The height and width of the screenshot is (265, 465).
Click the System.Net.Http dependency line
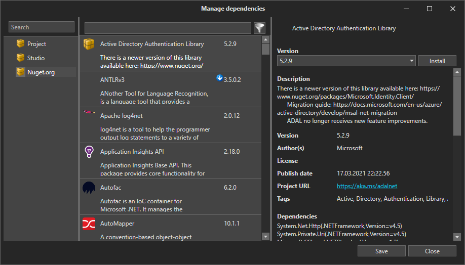339,226
